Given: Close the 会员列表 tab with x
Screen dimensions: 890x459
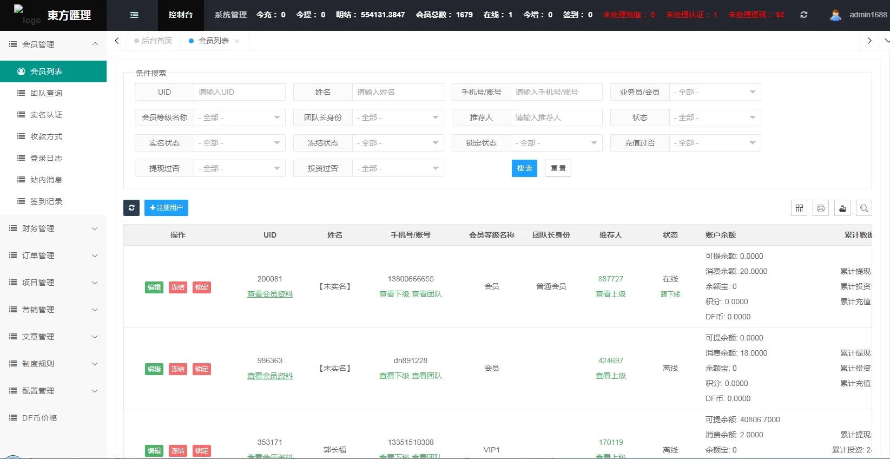Looking at the screenshot, I should tap(237, 41).
